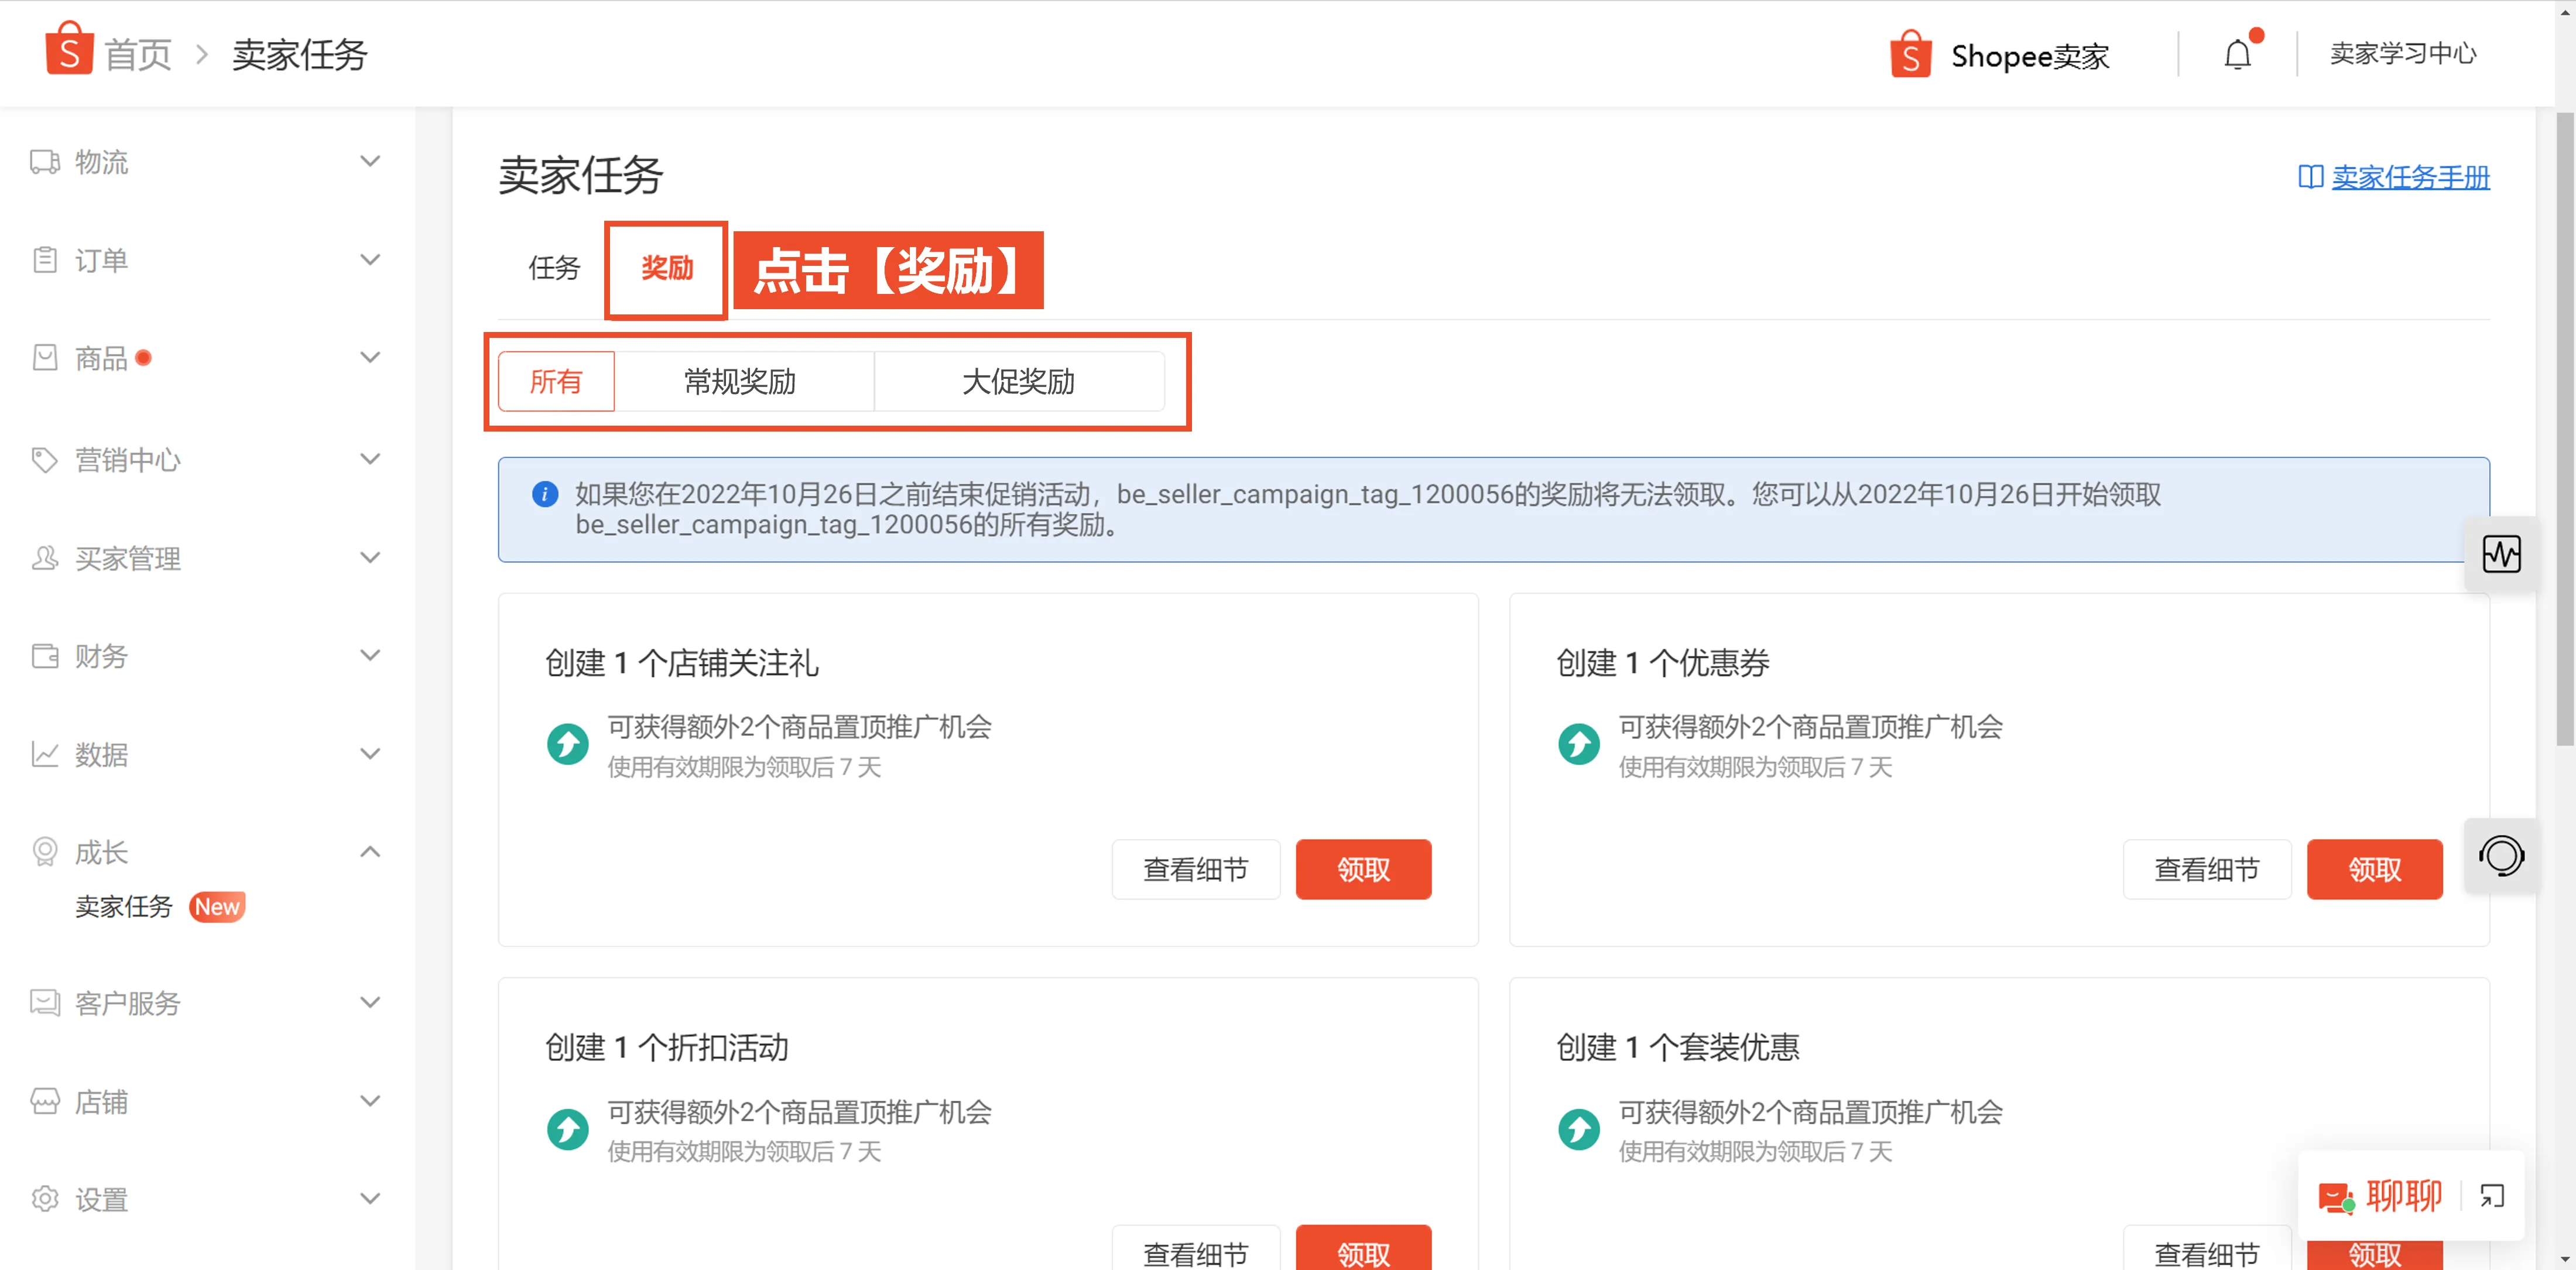This screenshot has width=2576, height=1270.
Task: Open 营销中心 via its tag icon
Action: point(44,459)
